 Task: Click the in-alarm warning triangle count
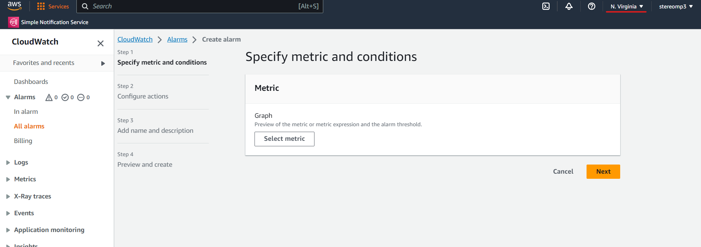[51, 97]
